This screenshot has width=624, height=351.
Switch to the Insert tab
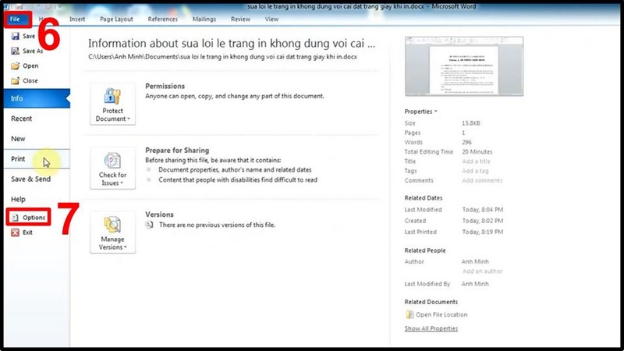tap(77, 19)
